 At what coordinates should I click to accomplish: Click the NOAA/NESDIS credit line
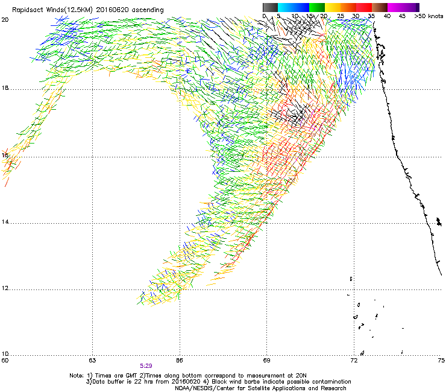[260, 388]
